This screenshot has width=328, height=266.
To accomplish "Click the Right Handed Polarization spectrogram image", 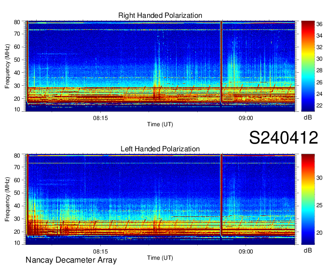I will coord(160,66).
